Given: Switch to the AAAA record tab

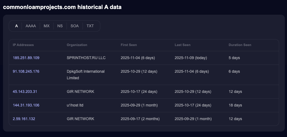Looking at the screenshot, I should coord(31,26).
